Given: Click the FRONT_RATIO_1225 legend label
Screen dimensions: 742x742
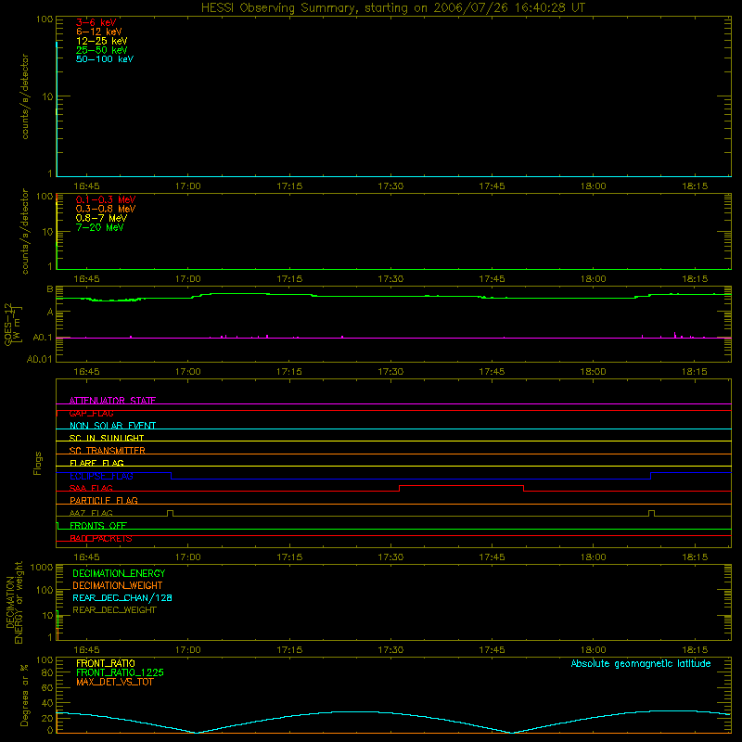Looking at the screenshot, I should 121,672.
